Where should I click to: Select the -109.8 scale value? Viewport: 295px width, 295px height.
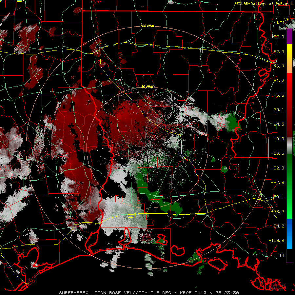[276, 241]
